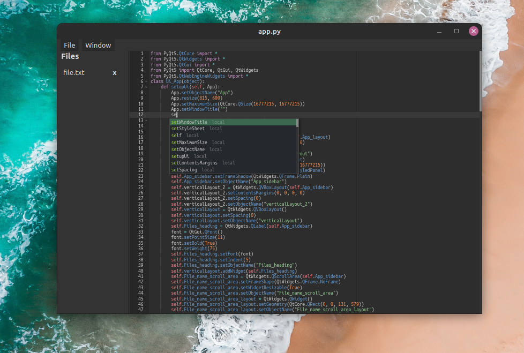Choose setSpacing in the autocomplete list

point(233,170)
